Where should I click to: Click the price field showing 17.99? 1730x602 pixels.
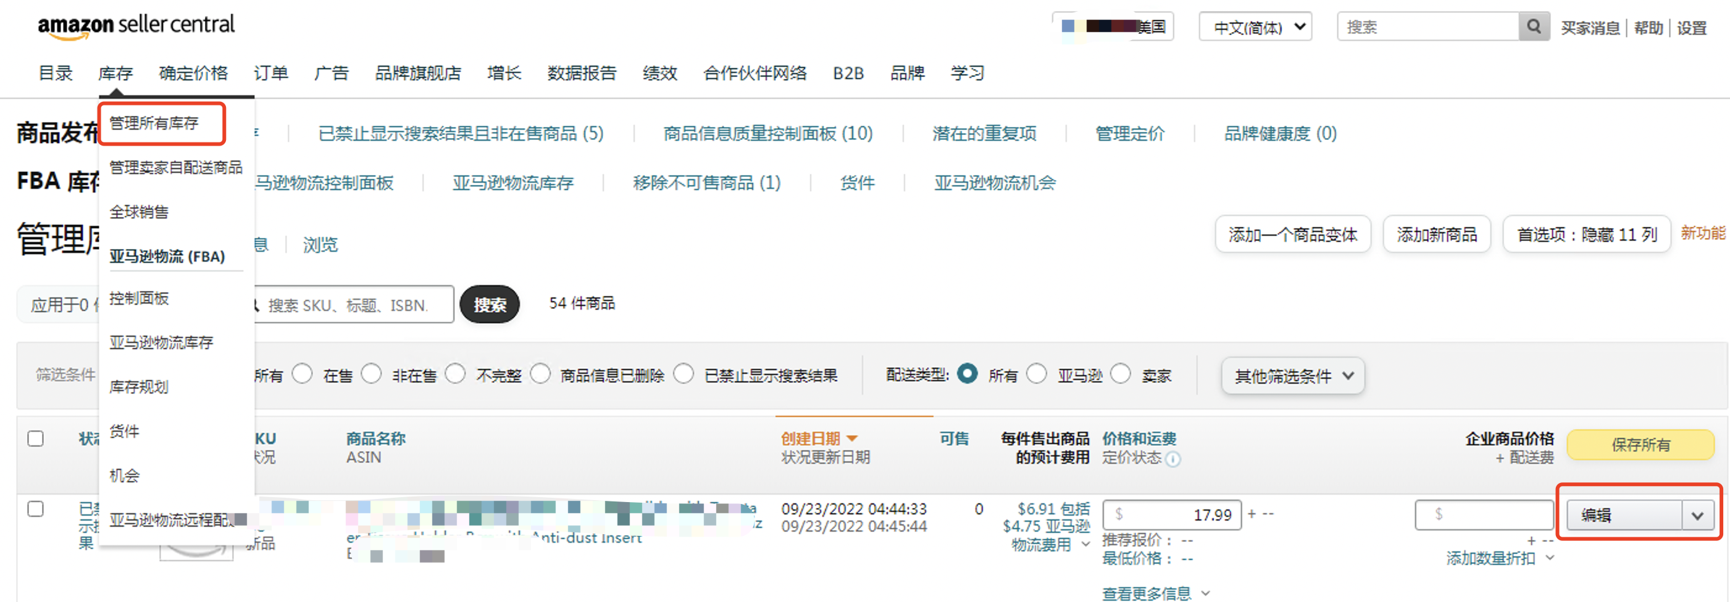pos(1171,515)
